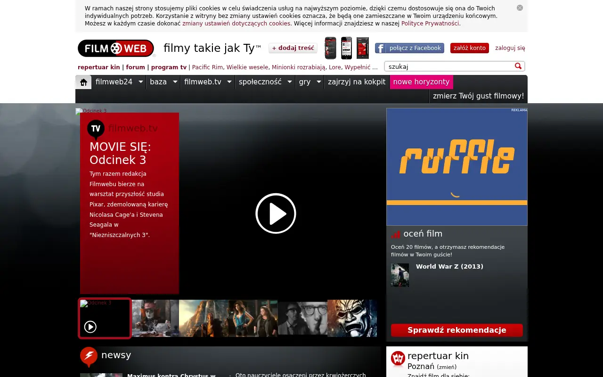Go to the home page via house icon
Screen dimensions: 603x377
coord(83,82)
